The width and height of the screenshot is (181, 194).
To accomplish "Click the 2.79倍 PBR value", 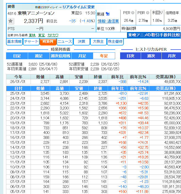I will click(x=143, y=21).
